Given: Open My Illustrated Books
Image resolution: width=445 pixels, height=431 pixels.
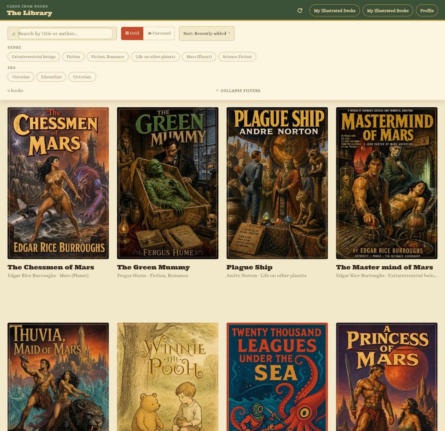Looking at the screenshot, I should click(388, 11).
